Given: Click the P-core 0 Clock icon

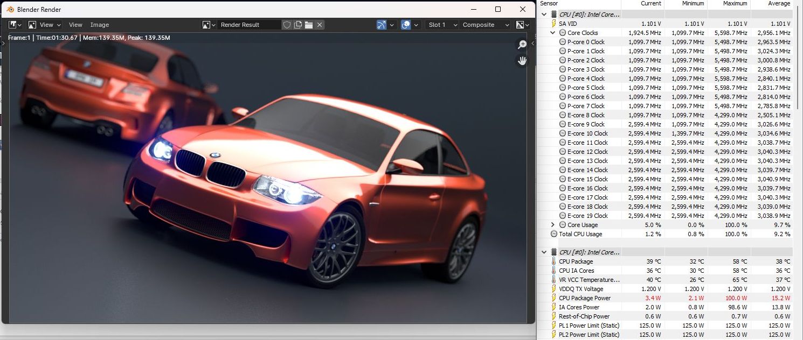Looking at the screenshot, I should [563, 42].
